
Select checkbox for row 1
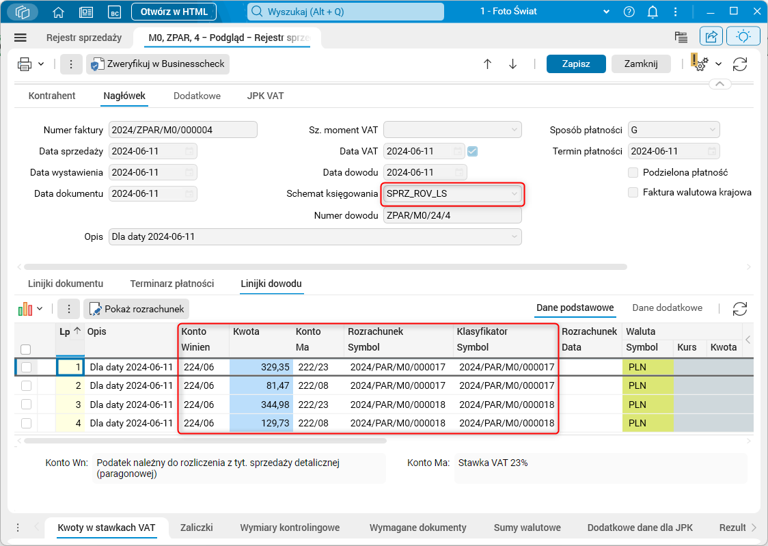(27, 367)
